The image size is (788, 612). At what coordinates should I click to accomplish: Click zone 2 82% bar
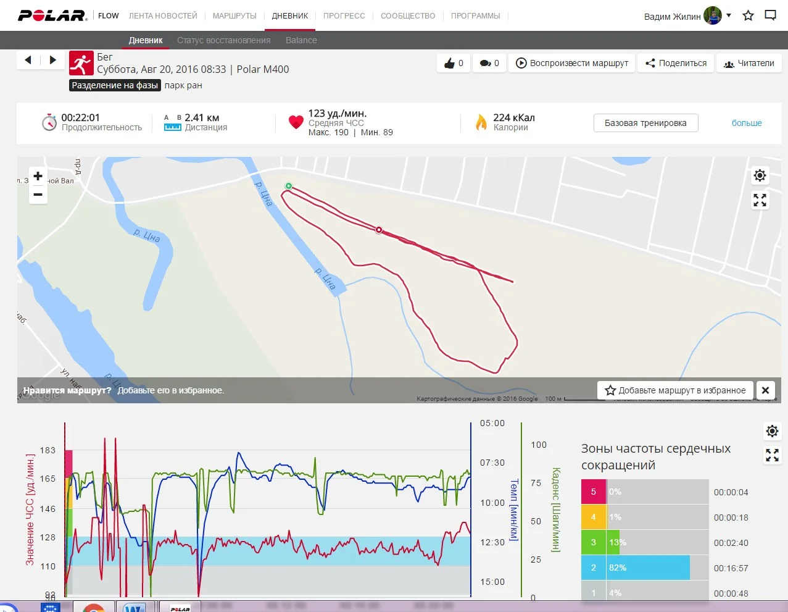coord(648,568)
